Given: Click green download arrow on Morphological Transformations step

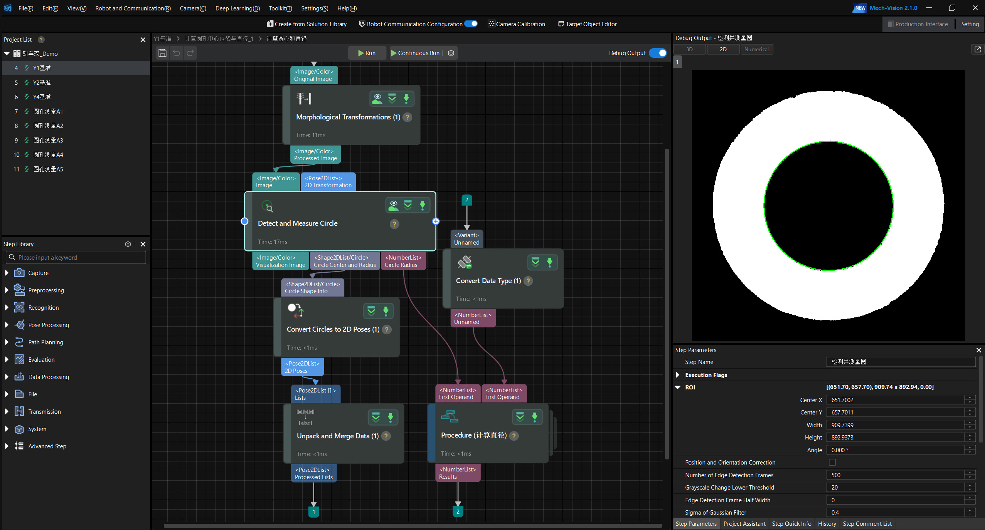Looking at the screenshot, I should coord(406,99).
